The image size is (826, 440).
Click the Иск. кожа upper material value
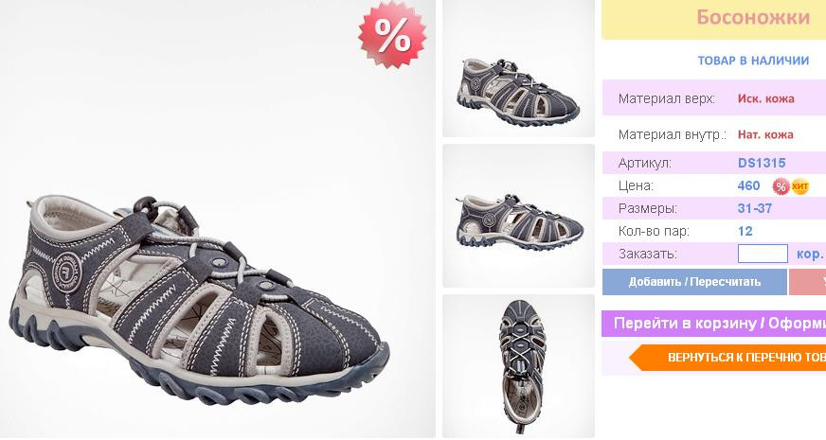tap(766, 98)
